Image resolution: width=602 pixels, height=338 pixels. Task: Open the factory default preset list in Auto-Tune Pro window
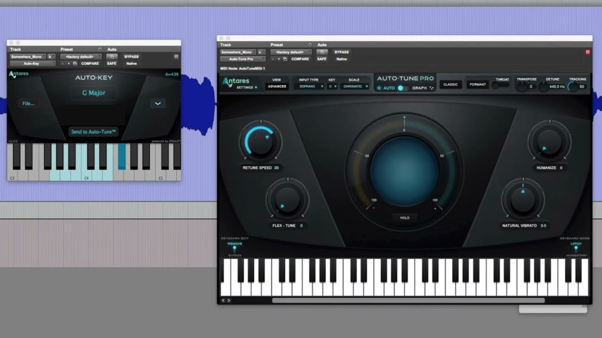pyautogui.click(x=291, y=52)
